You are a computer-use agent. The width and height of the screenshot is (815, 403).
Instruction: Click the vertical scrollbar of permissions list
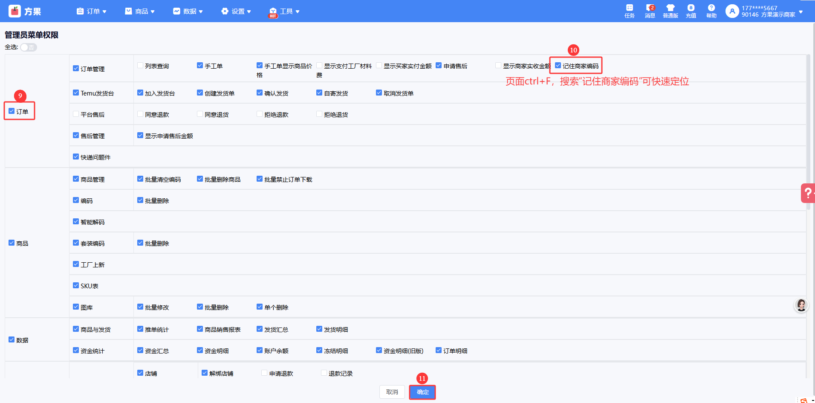coord(808,128)
